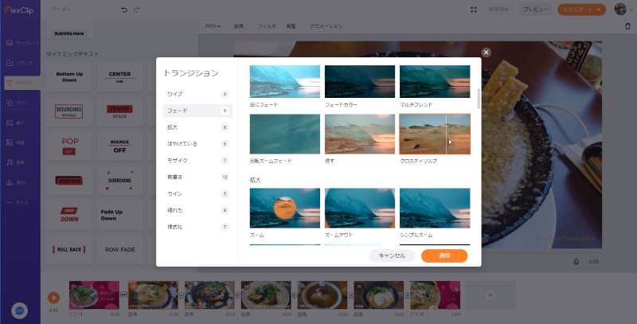The width and height of the screenshot is (637, 324).
Task: Close the transition dialog with X
Action: [486, 53]
